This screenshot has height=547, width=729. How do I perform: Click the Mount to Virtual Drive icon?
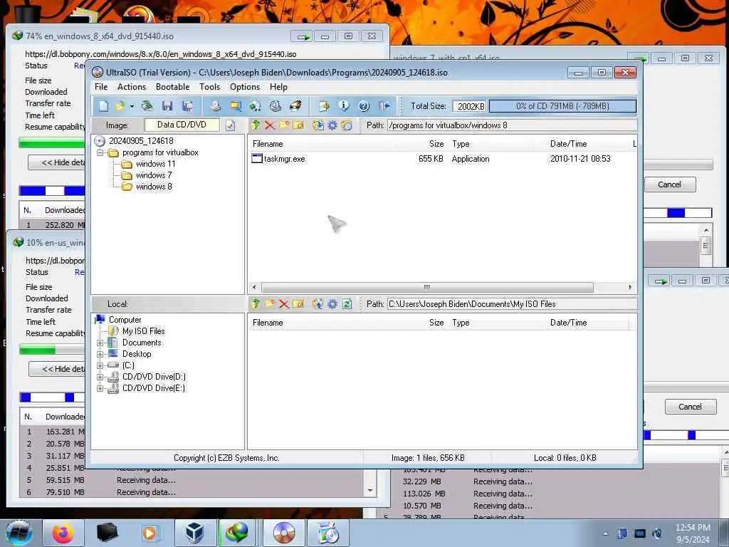276,106
